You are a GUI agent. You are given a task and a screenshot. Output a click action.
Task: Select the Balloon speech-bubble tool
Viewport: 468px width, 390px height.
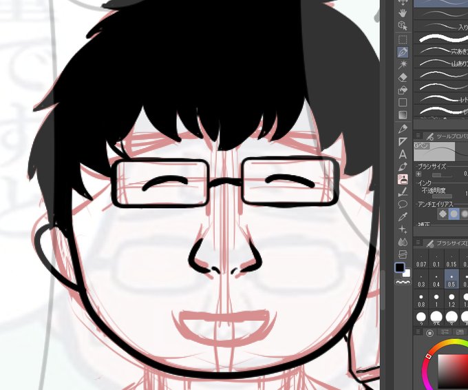pos(403,205)
